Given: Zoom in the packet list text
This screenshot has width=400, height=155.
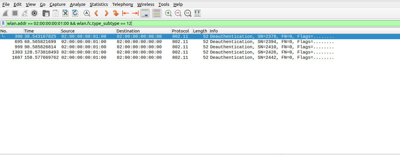Looking at the screenshot, I should point(168,13).
